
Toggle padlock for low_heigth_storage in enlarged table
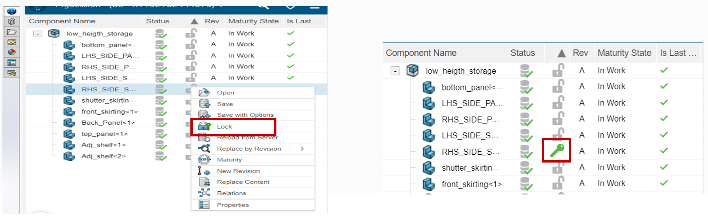pos(558,71)
